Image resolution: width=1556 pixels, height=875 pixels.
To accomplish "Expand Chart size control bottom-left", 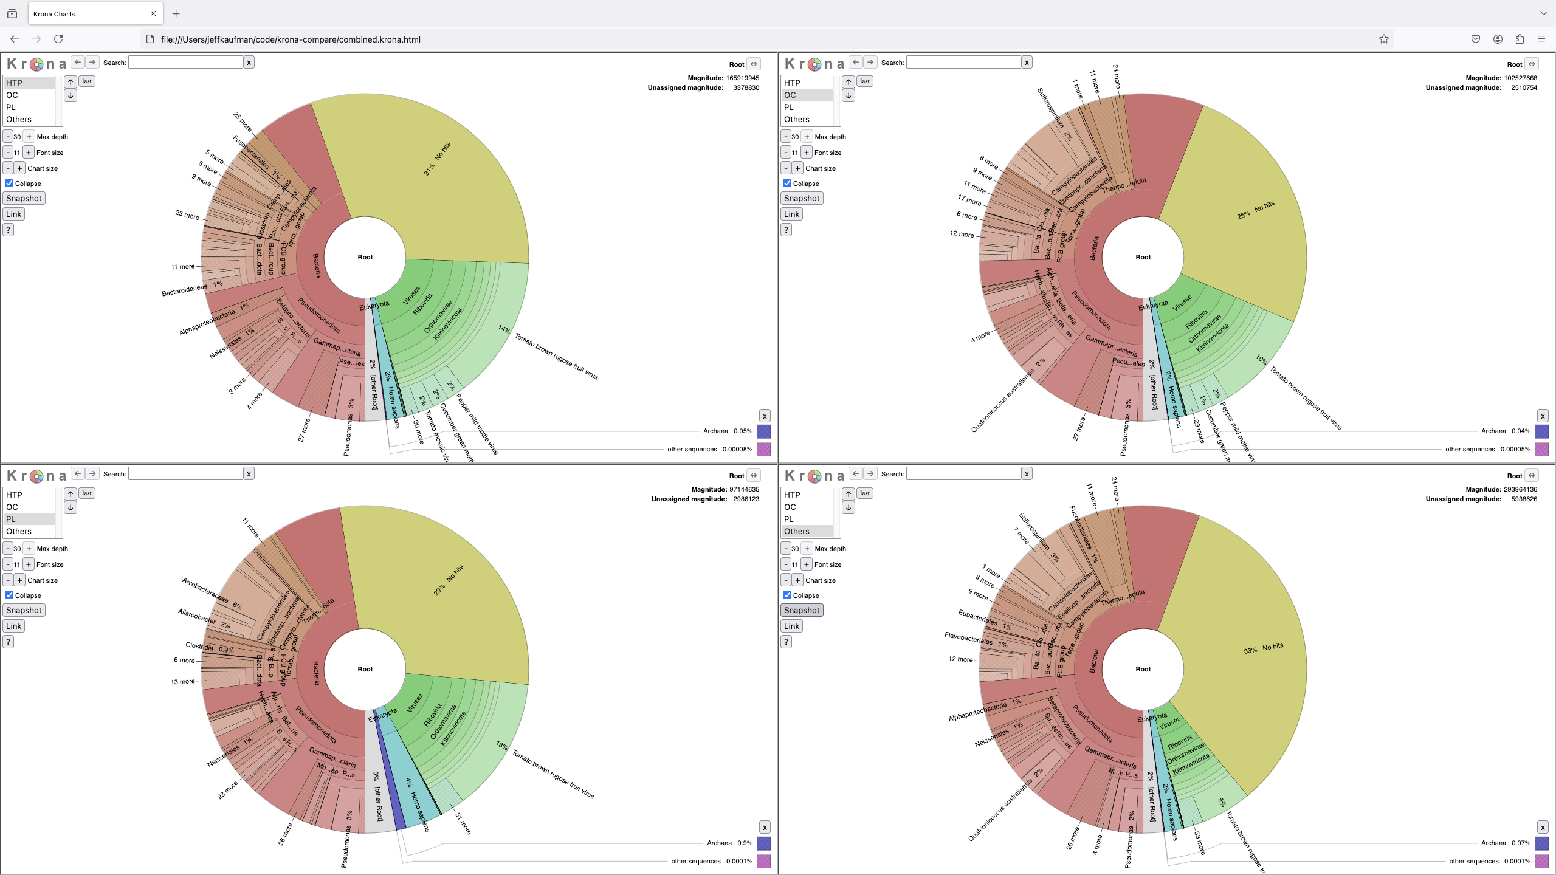I will pyautogui.click(x=20, y=580).
